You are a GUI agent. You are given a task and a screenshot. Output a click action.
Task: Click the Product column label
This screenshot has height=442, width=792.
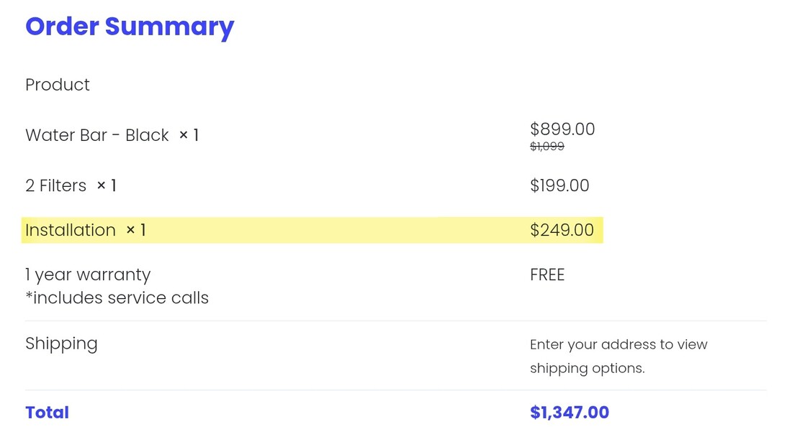(58, 85)
